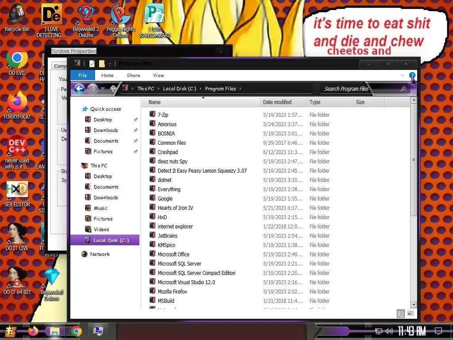Open Chrome from the taskbar
The image size is (453, 340).
[76, 331]
